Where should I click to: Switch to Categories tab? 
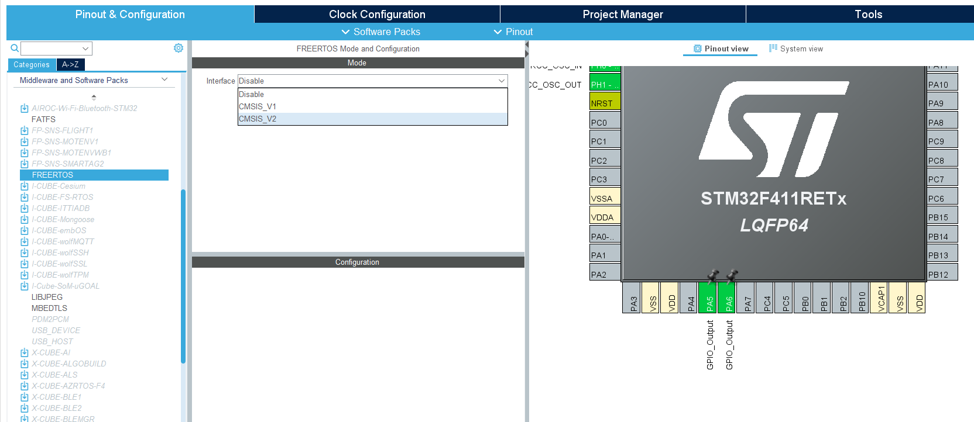(x=32, y=64)
